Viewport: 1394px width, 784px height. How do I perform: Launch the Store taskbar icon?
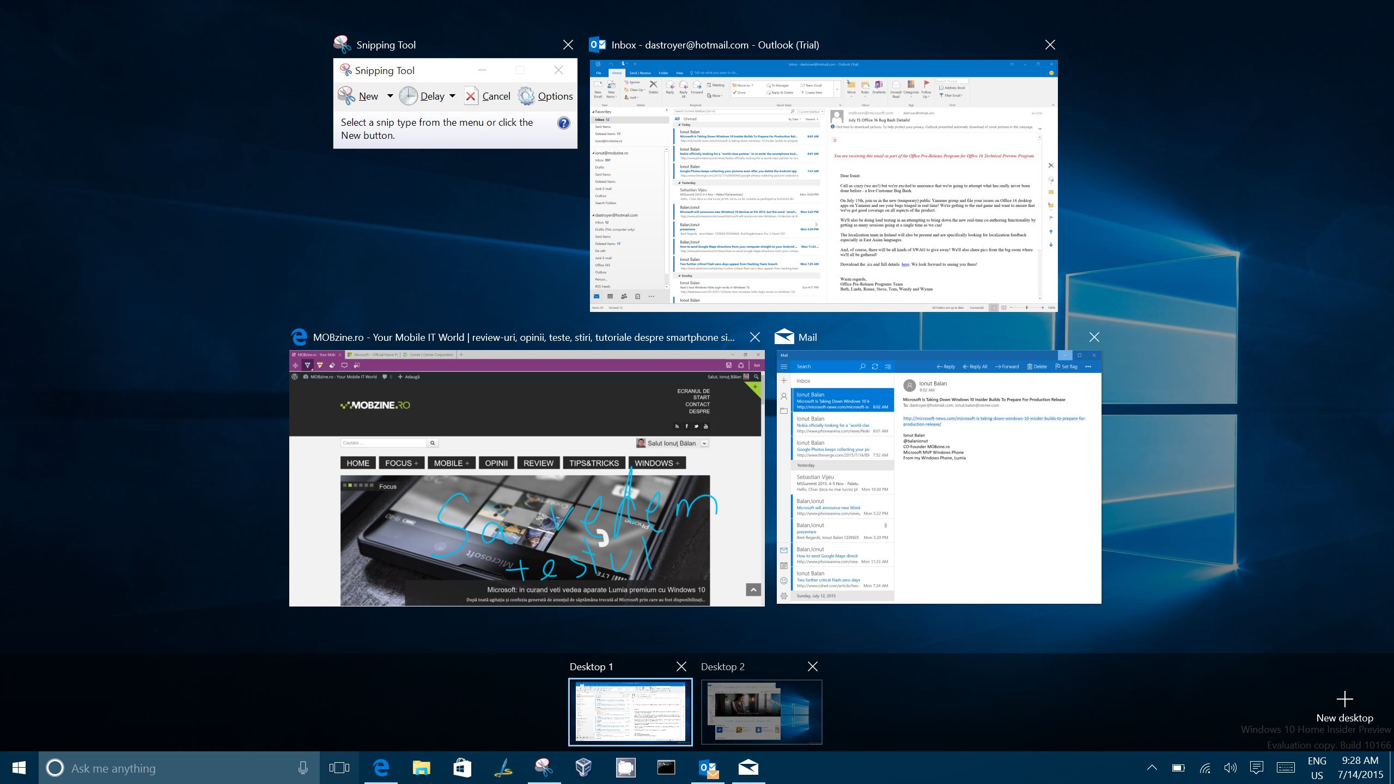pos(462,768)
